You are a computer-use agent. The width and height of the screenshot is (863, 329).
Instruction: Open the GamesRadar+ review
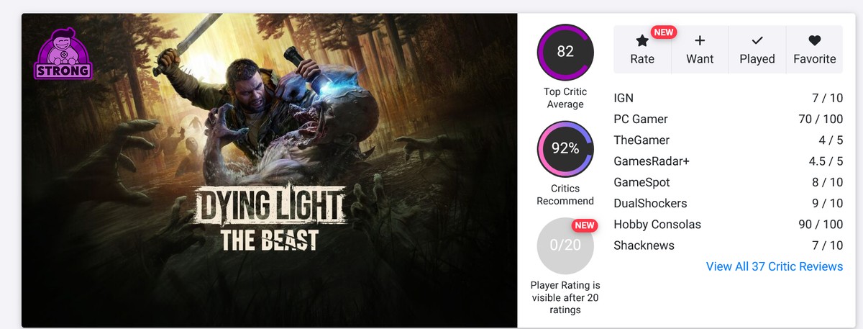coord(652,161)
